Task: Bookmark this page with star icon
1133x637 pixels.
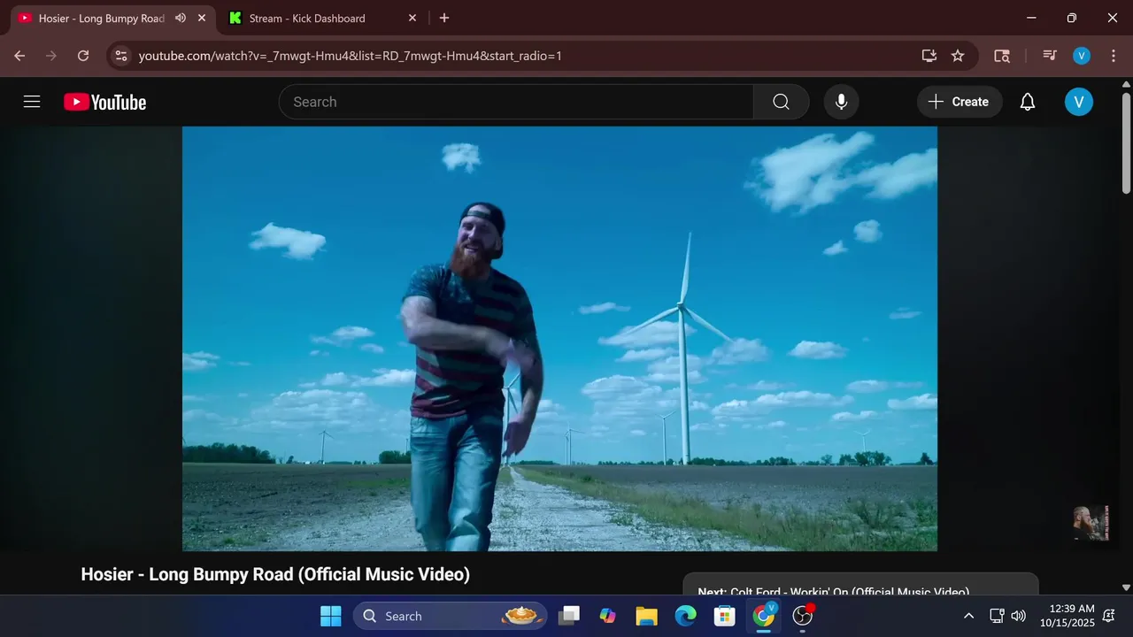Action: point(958,56)
